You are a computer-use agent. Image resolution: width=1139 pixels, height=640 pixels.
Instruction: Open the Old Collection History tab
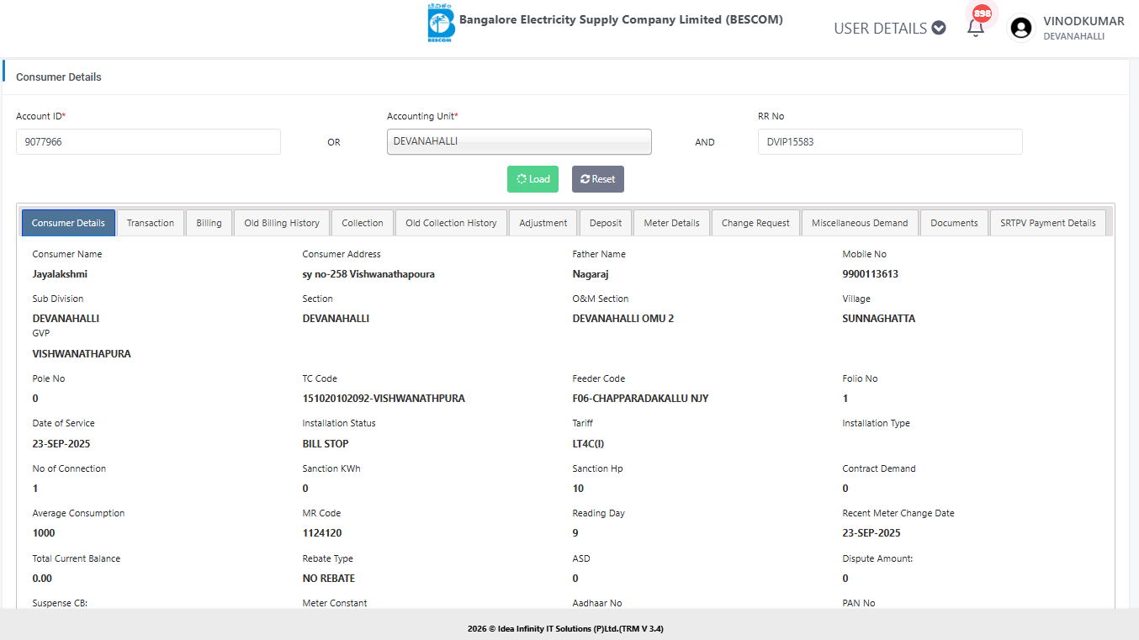point(451,223)
